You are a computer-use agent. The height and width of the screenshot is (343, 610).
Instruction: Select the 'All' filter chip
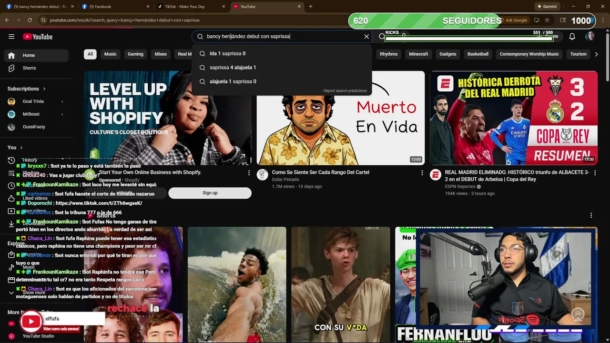click(90, 54)
